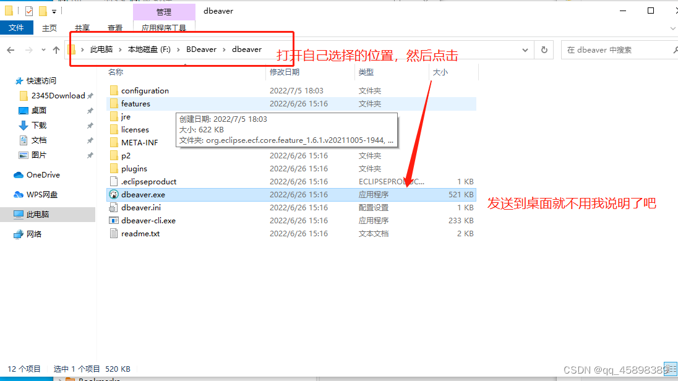Open 图片 quick access folder

(x=33, y=155)
